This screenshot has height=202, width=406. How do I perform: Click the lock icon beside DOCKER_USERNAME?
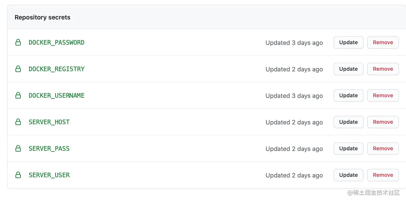click(x=18, y=96)
